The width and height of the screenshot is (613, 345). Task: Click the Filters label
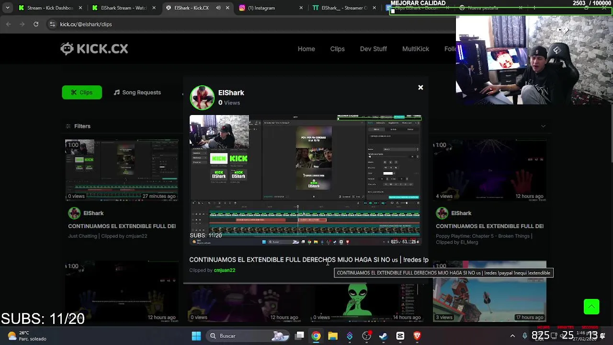pyautogui.click(x=82, y=126)
